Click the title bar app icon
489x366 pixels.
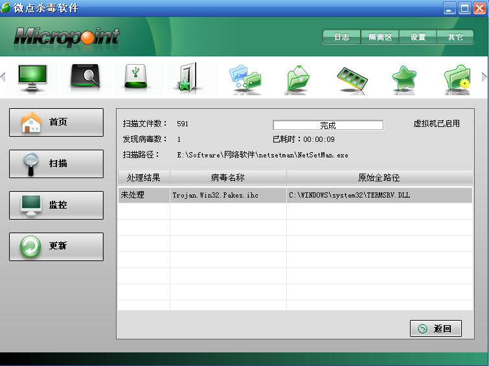[x=5, y=8]
